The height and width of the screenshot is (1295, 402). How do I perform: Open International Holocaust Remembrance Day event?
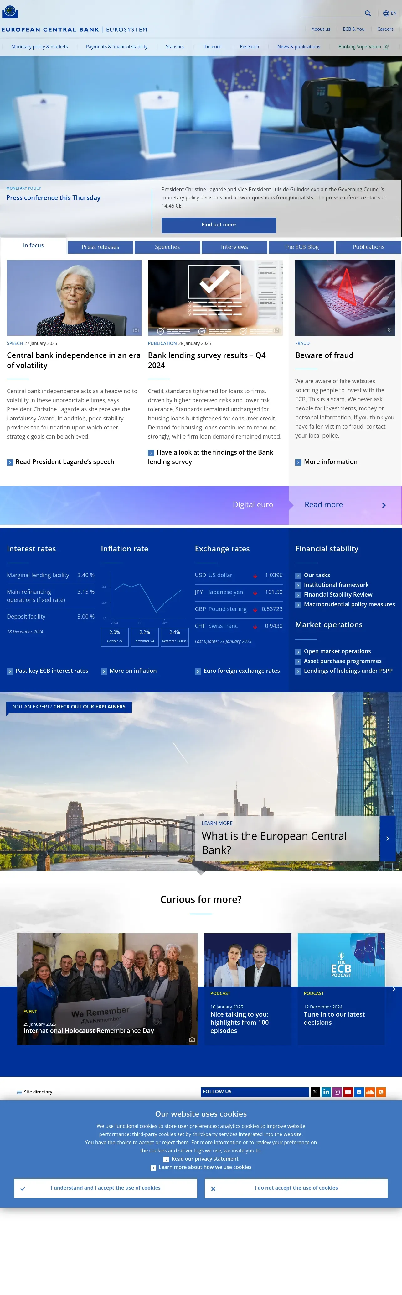[107, 989]
